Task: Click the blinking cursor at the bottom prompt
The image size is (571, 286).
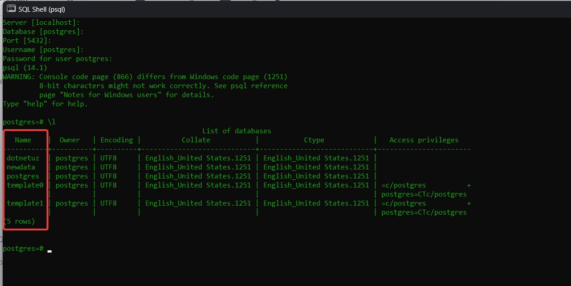Action: pyautogui.click(x=49, y=250)
